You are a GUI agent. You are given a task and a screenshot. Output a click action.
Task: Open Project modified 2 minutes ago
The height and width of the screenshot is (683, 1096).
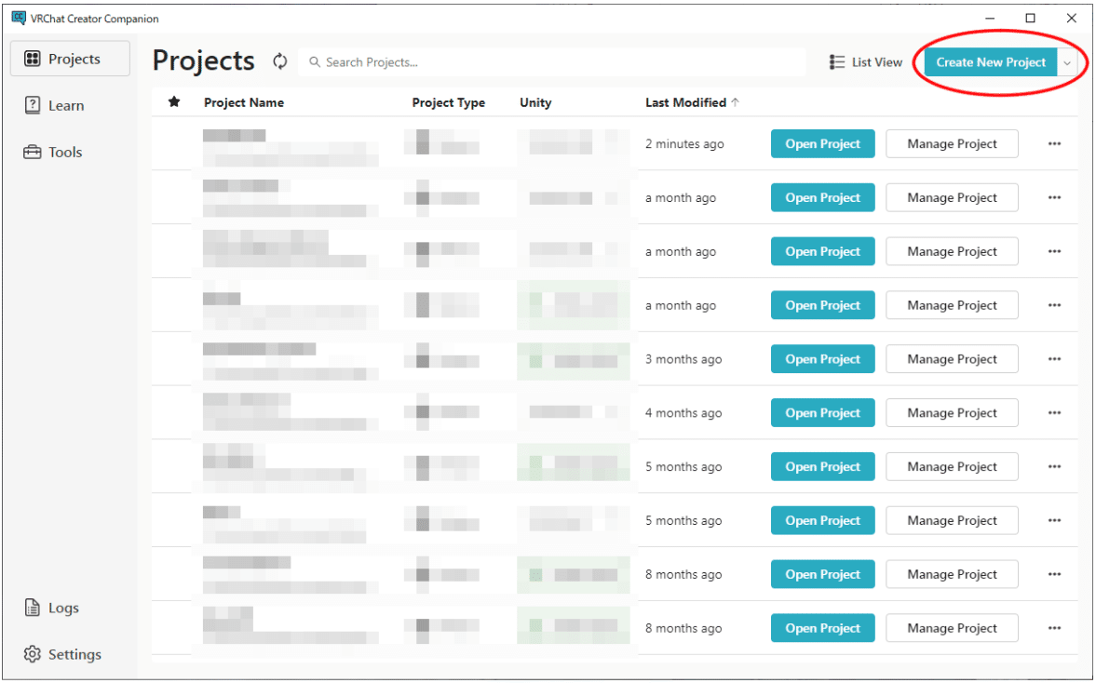pos(823,144)
